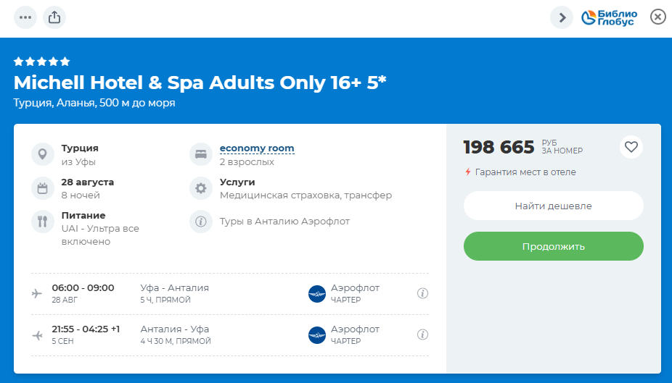Viewport: 672px width, 383px height.
Task: Click the bed icon for room type
Action: 200,154
